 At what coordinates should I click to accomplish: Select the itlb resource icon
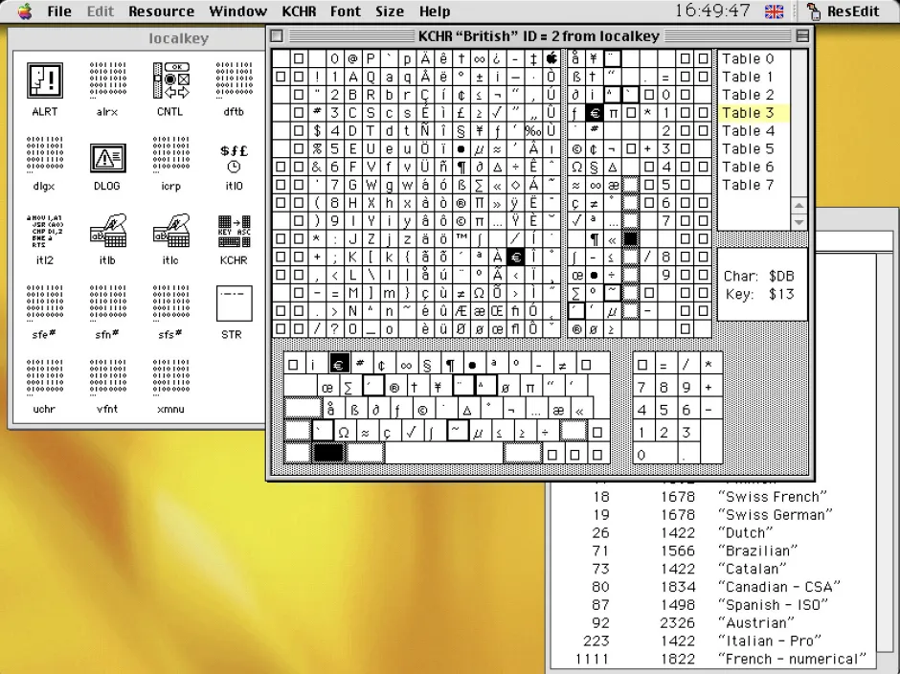click(x=106, y=233)
